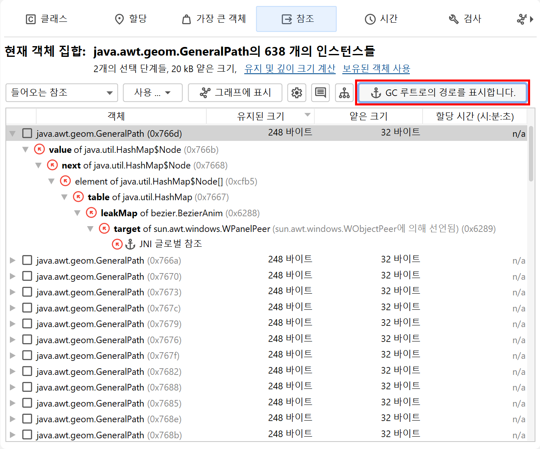Expand the GeneralPath (0x766a) row
The image size is (540, 449).
pos(12,260)
